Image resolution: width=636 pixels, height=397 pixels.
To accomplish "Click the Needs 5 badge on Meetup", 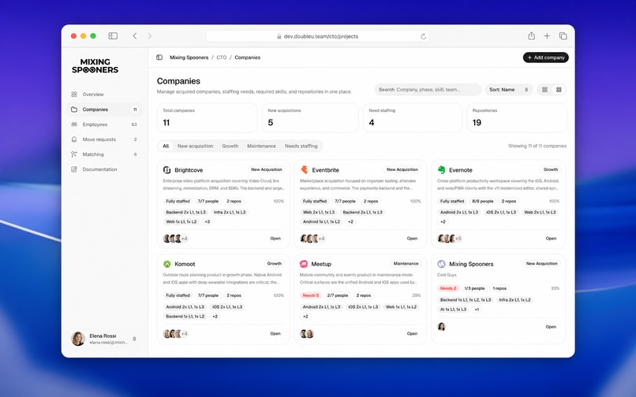I will [311, 295].
